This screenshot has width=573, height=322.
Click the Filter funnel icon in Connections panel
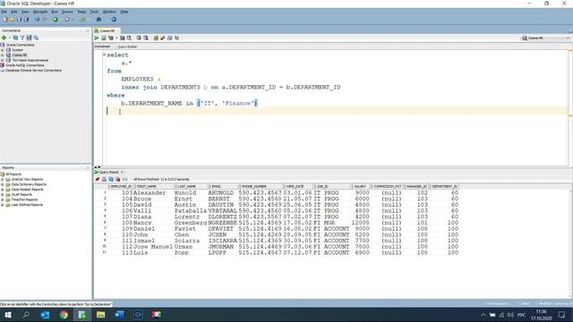point(22,38)
